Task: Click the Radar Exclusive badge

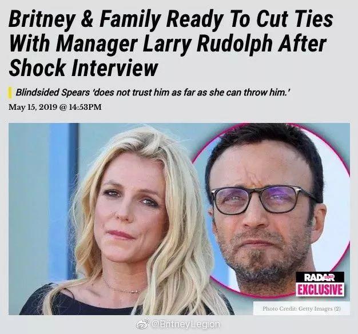Action: click(320, 283)
